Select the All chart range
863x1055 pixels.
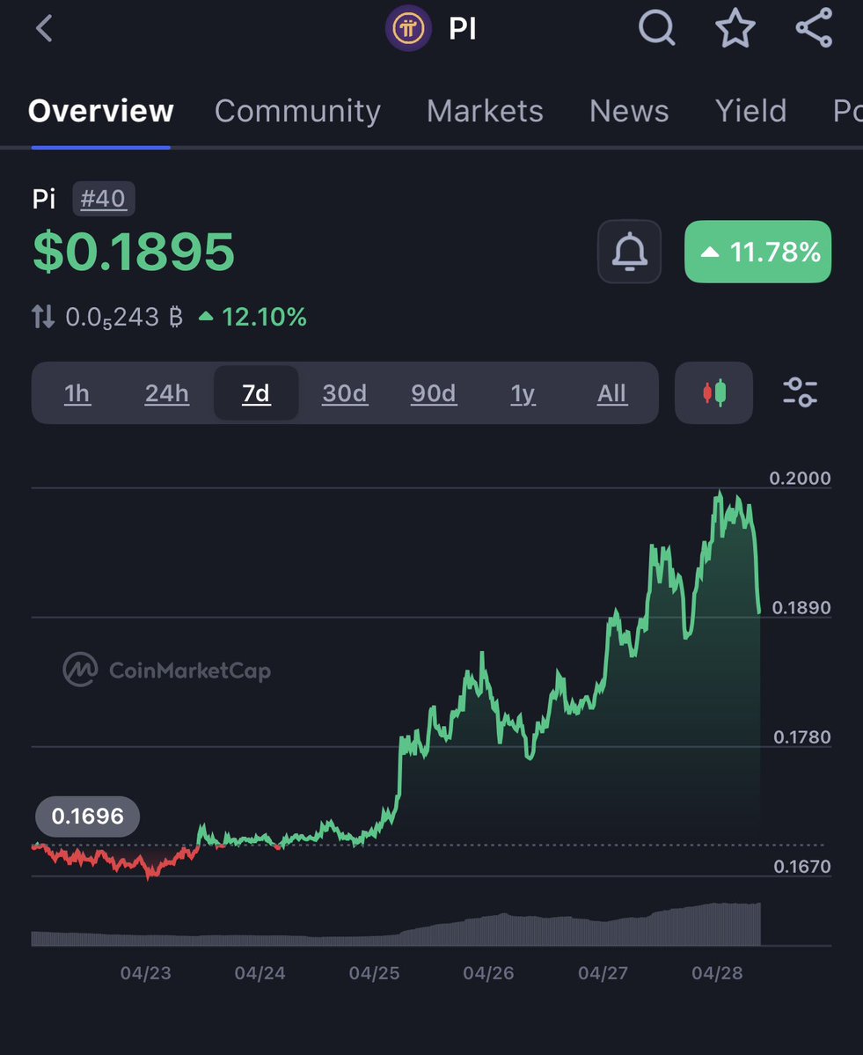point(611,393)
